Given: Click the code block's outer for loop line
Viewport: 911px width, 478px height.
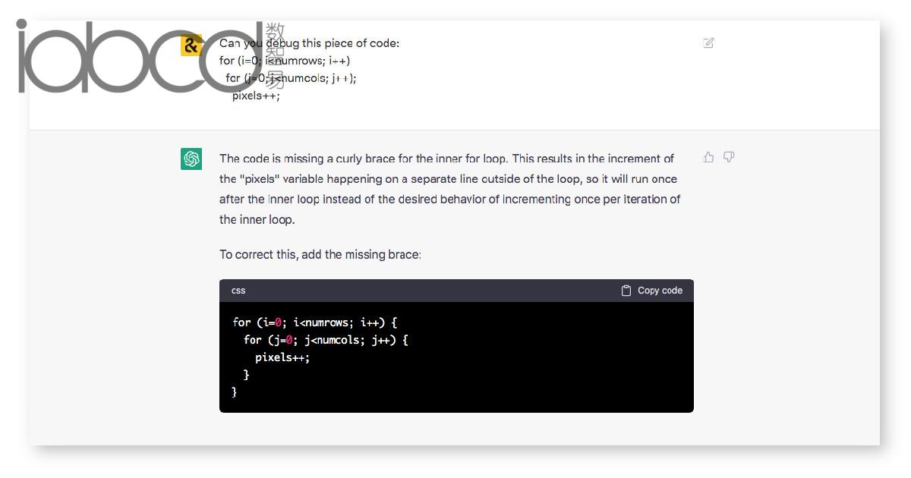Looking at the screenshot, I should (x=314, y=322).
